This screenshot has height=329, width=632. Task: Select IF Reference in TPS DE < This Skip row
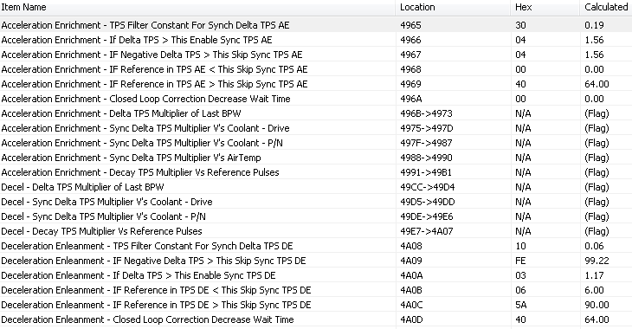point(316,290)
